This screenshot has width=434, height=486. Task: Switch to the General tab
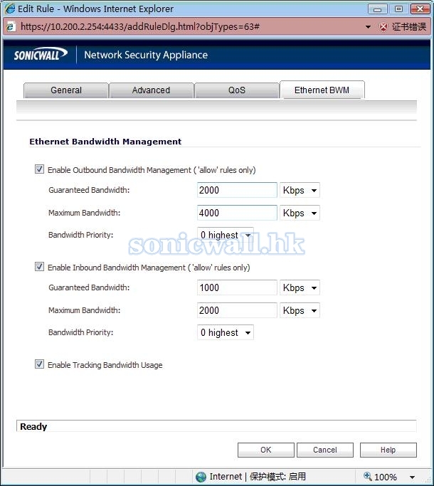click(x=66, y=90)
